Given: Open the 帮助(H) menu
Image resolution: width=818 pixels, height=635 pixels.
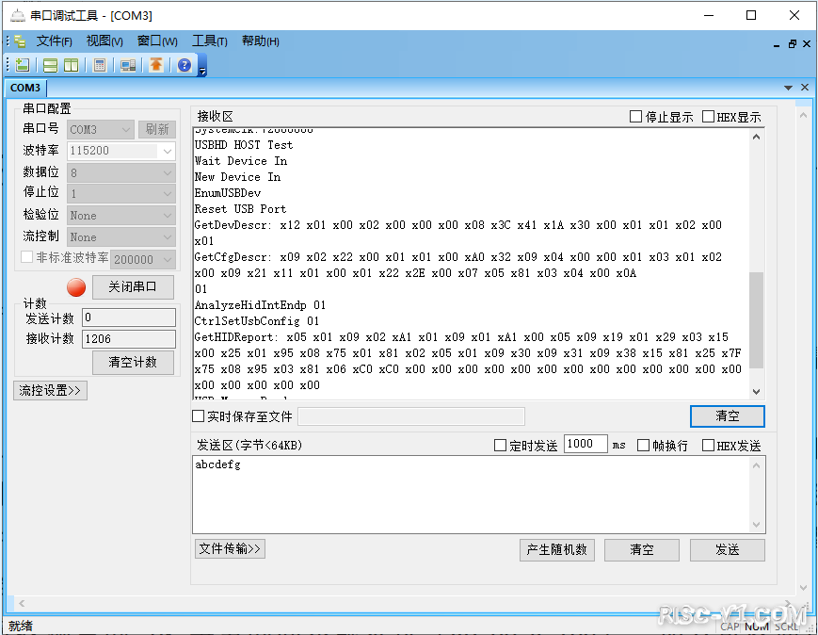Looking at the screenshot, I should (261, 41).
